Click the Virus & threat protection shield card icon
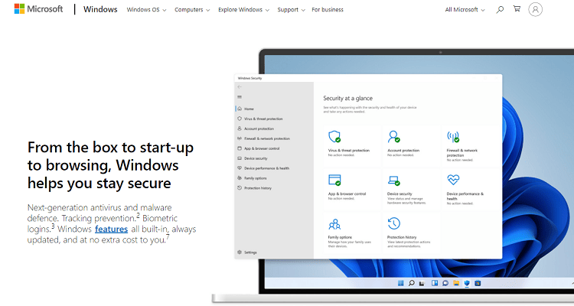The width and height of the screenshot is (574, 306). pyautogui.click(x=334, y=136)
